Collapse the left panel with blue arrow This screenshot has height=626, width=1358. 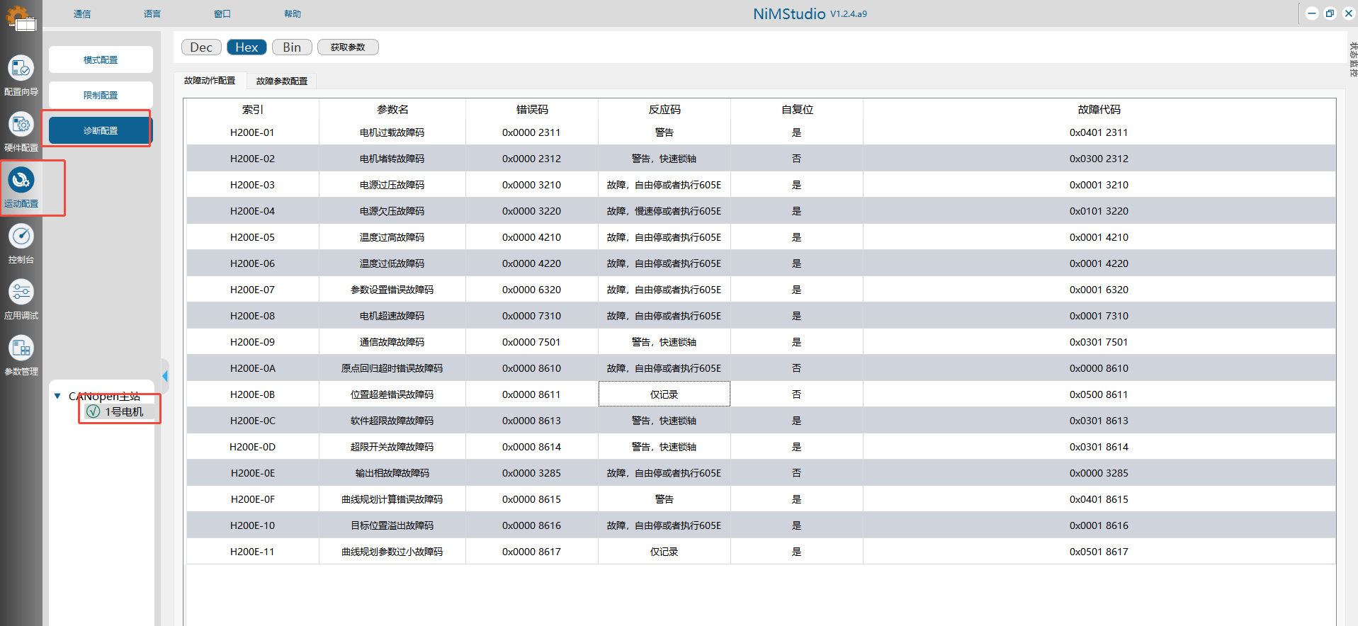tap(165, 376)
